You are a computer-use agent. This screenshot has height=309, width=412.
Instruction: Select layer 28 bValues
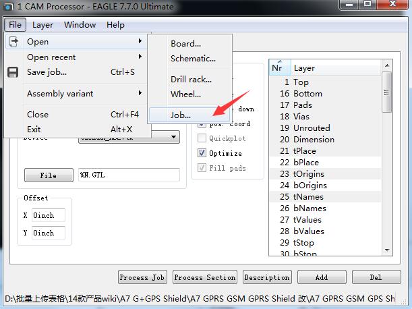[325, 231]
